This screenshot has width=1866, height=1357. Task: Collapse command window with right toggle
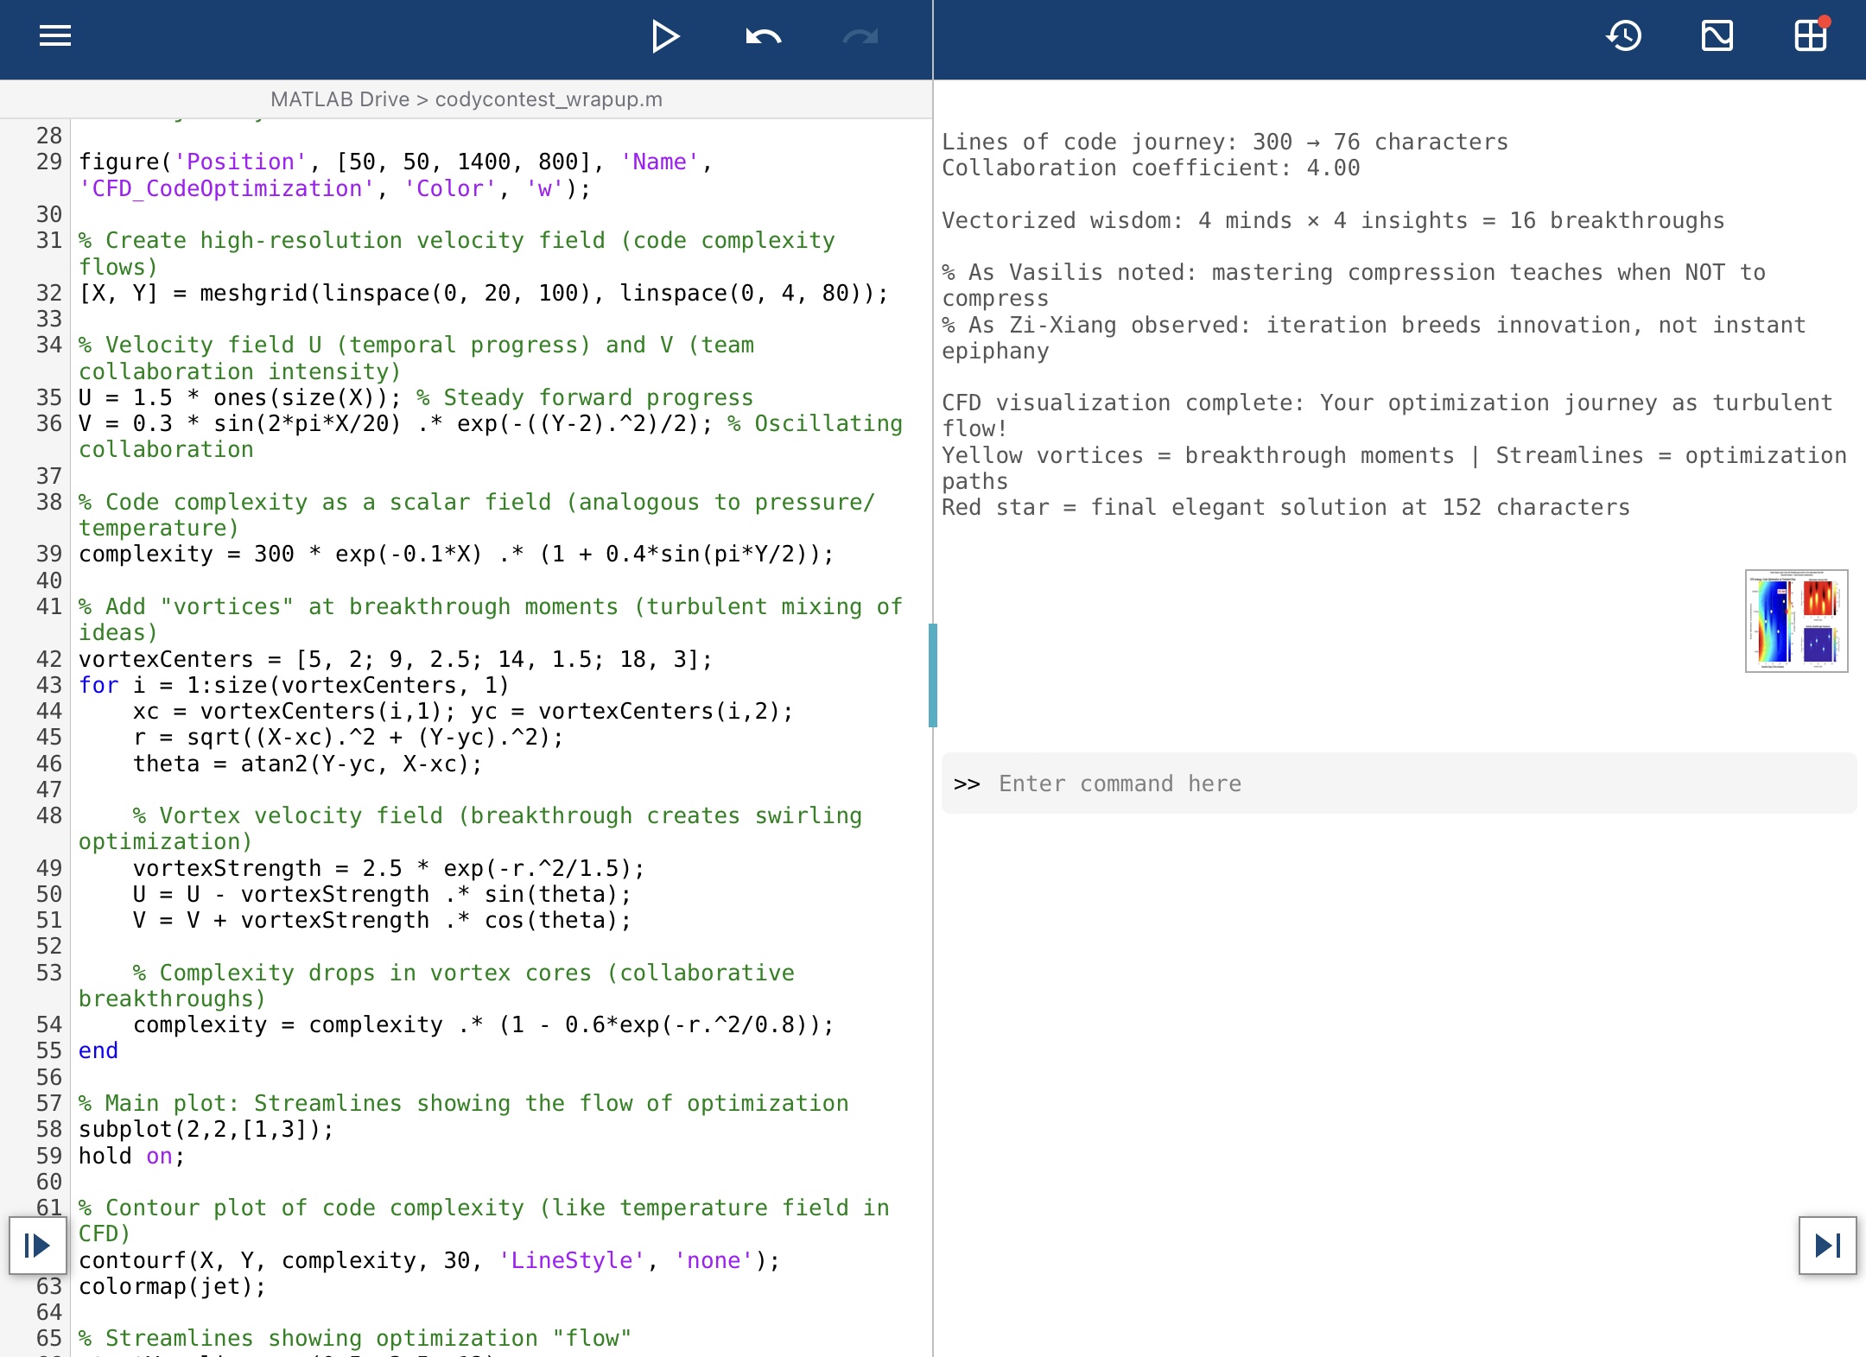click(1827, 1246)
